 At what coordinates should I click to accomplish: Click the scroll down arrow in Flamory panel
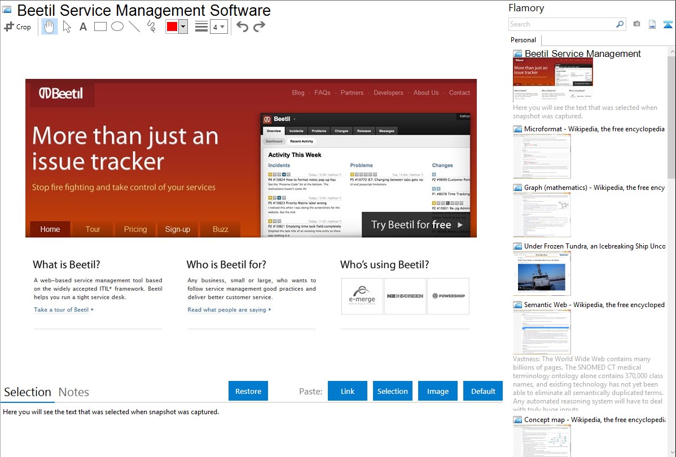671,452
